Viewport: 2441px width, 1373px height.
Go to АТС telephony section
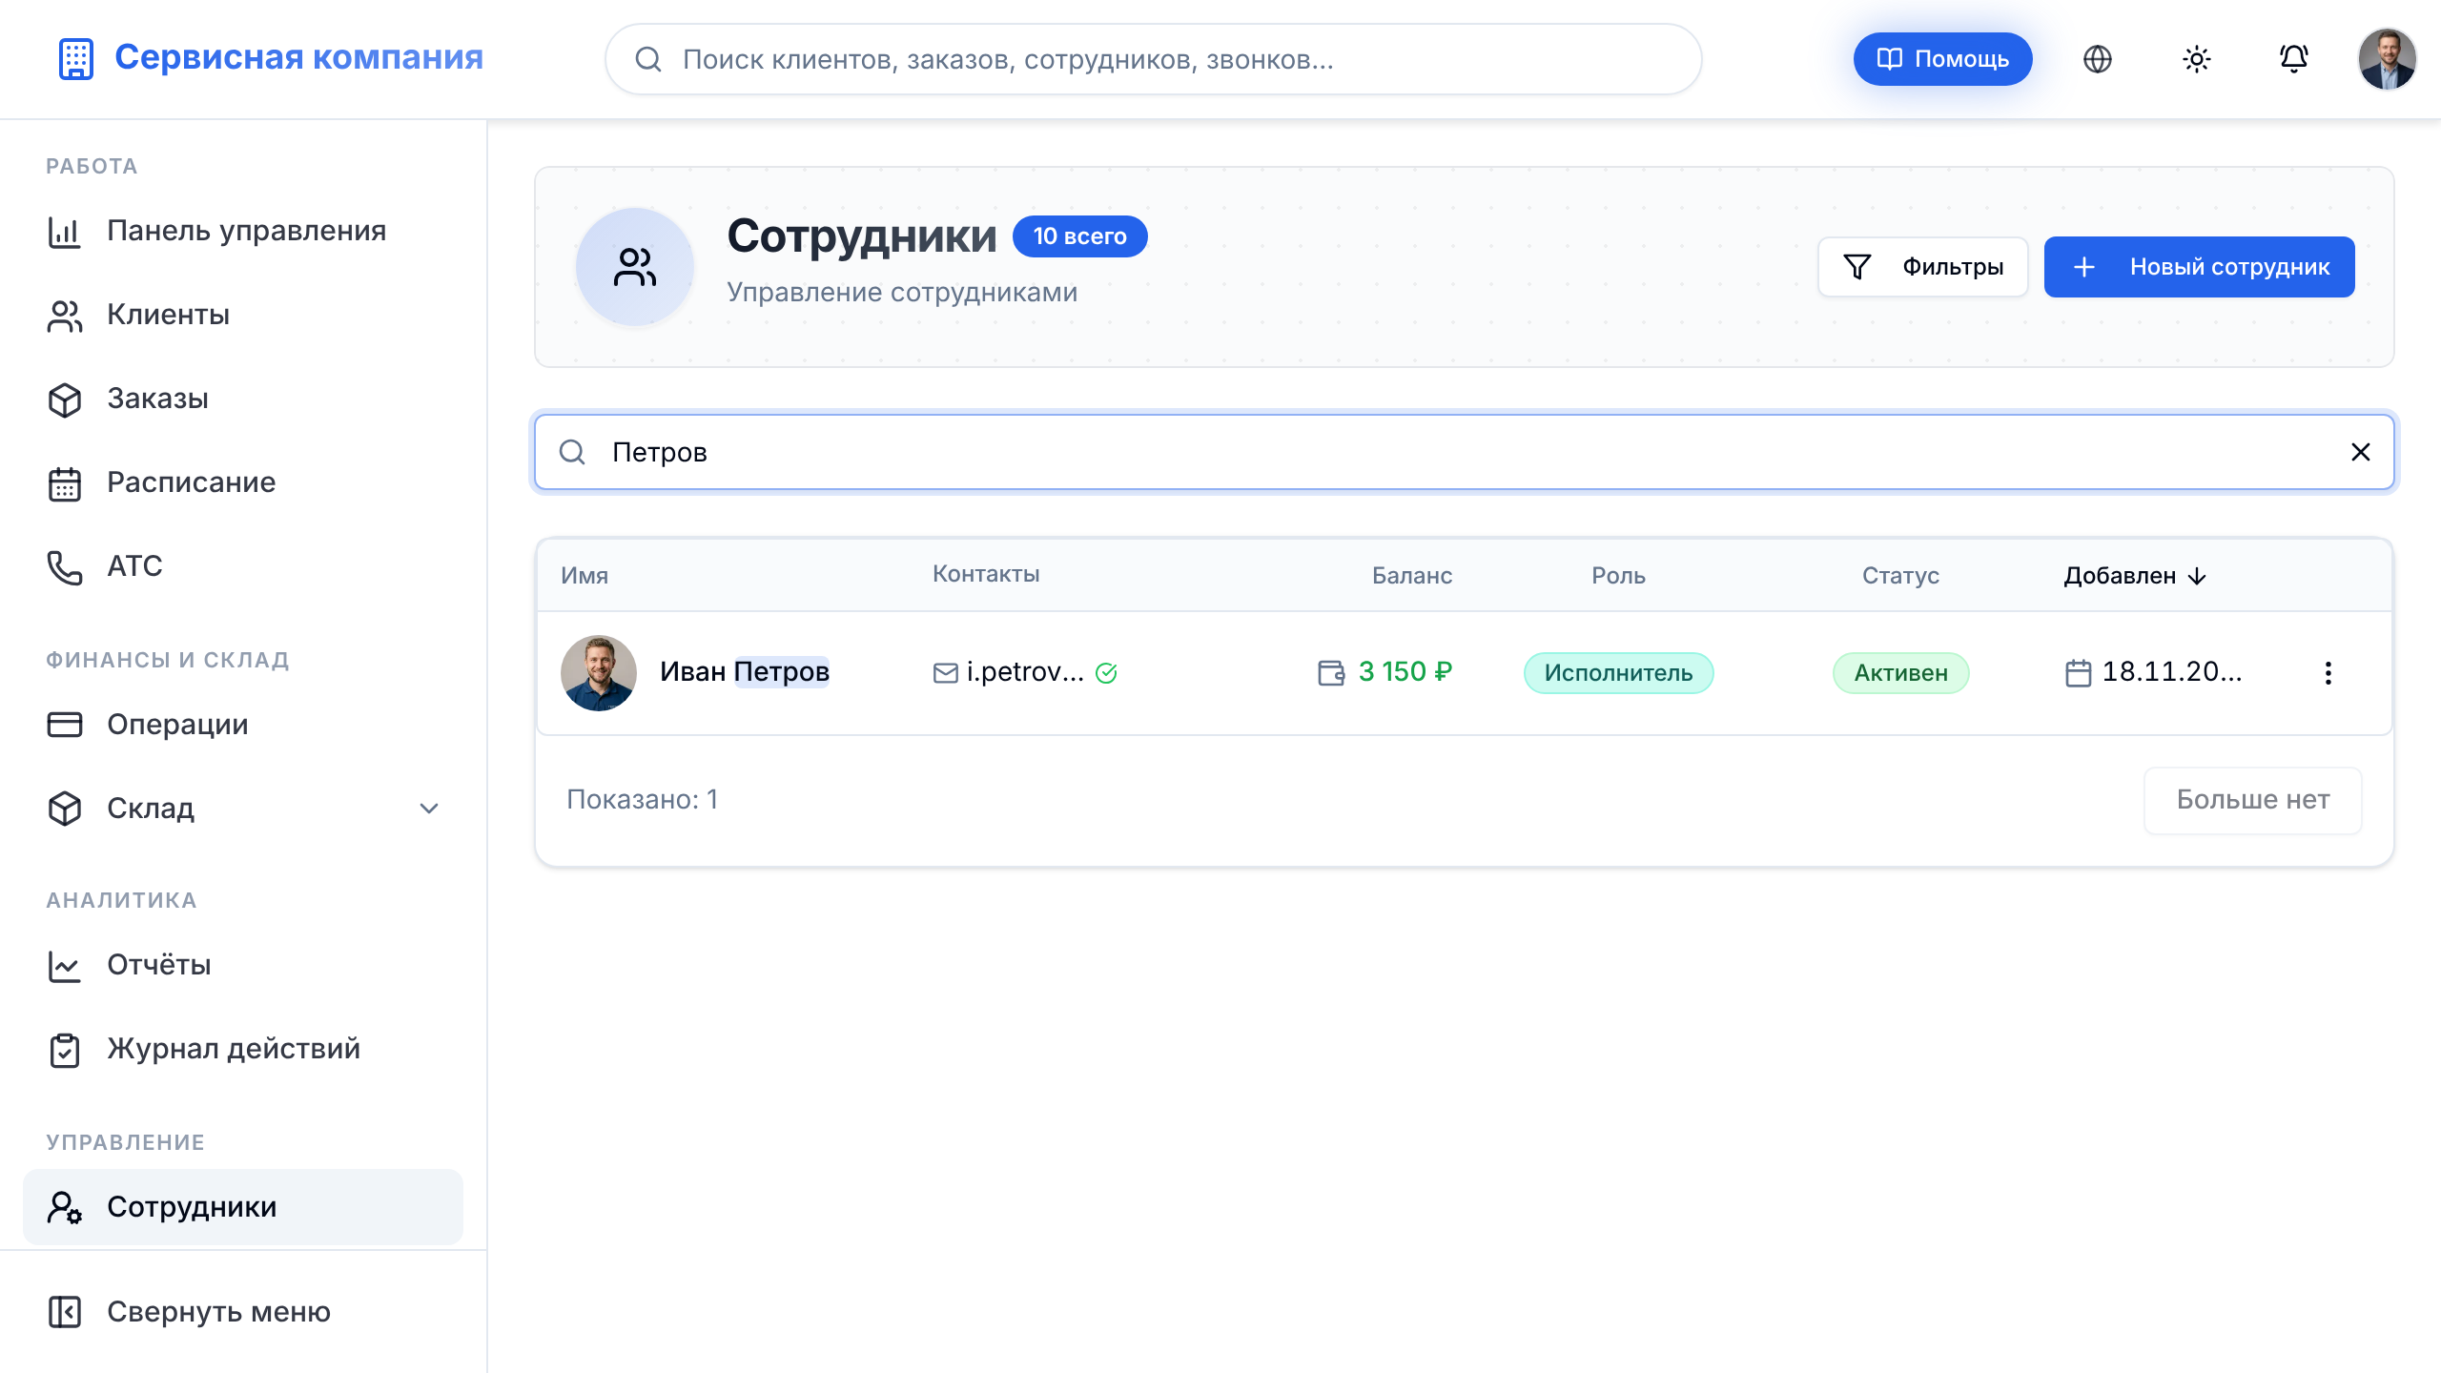(243, 566)
